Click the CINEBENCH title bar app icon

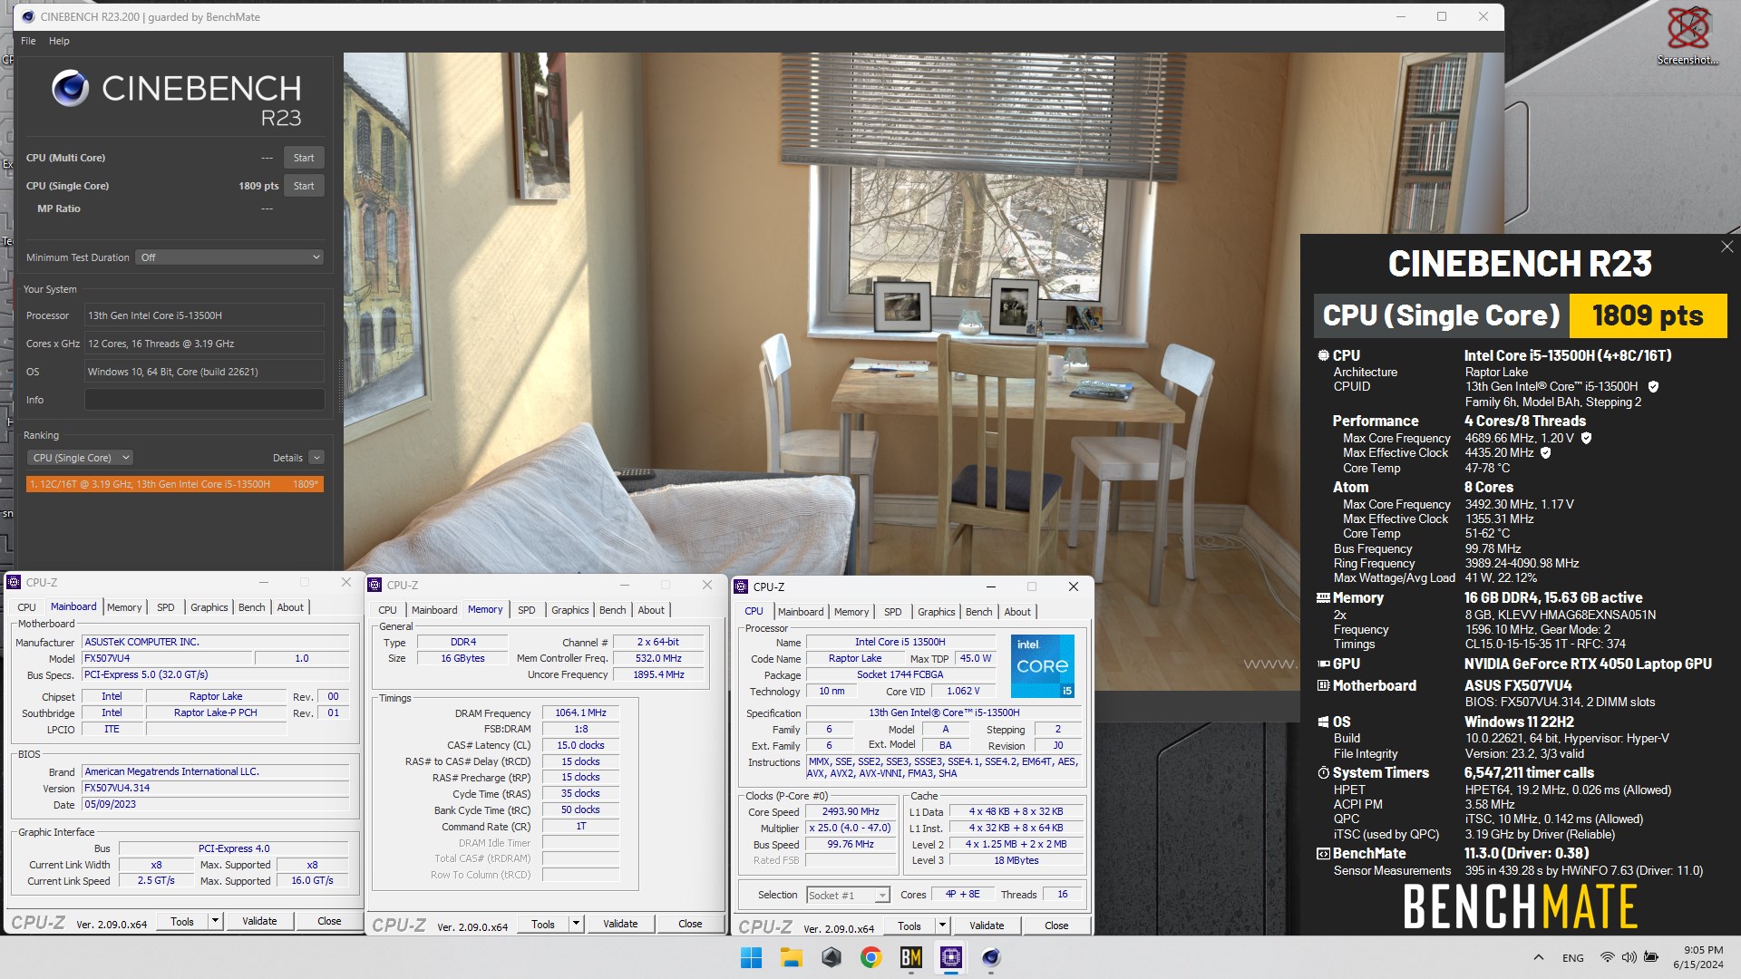(x=27, y=16)
